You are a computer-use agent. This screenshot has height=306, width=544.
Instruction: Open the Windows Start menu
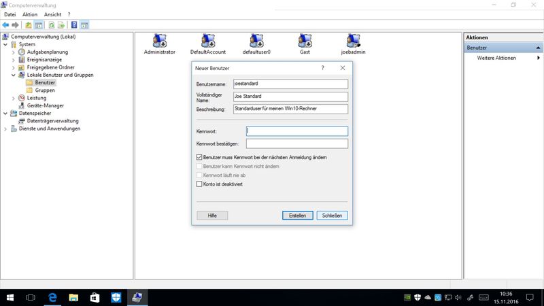[x=10, y=297]
